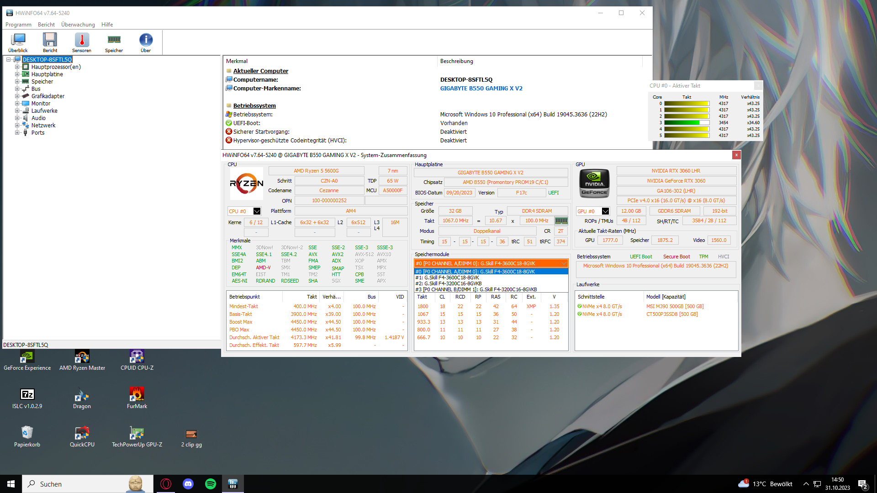The image size is (877, 493).
Task: Click the Überblick monitor icon
Action: [18, 40]
